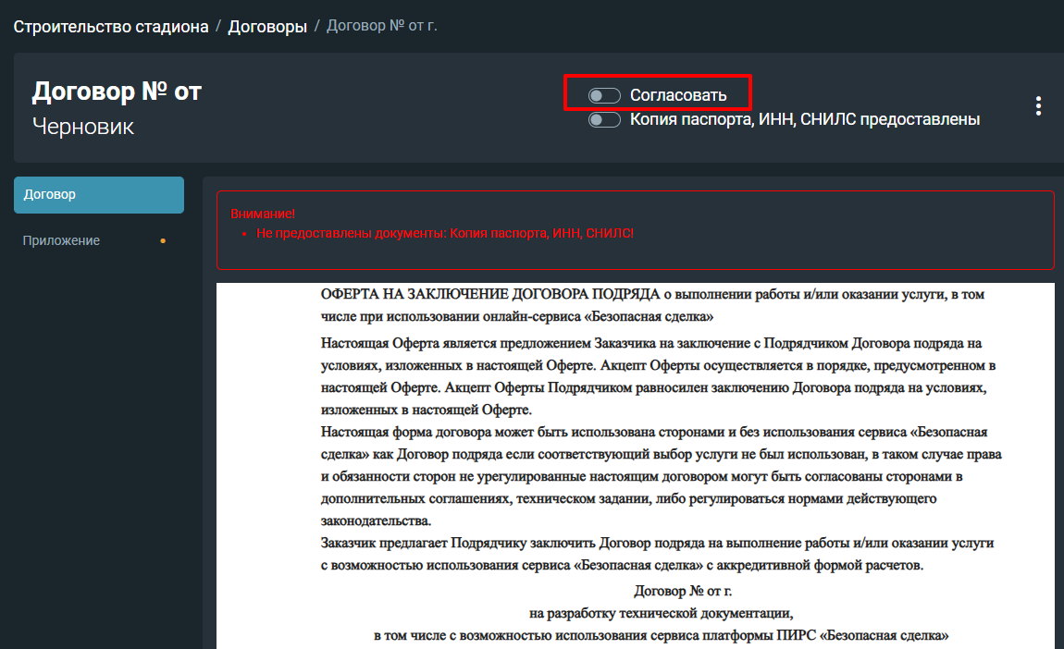Open the three-dot contract options menu

pos(1038,105)
